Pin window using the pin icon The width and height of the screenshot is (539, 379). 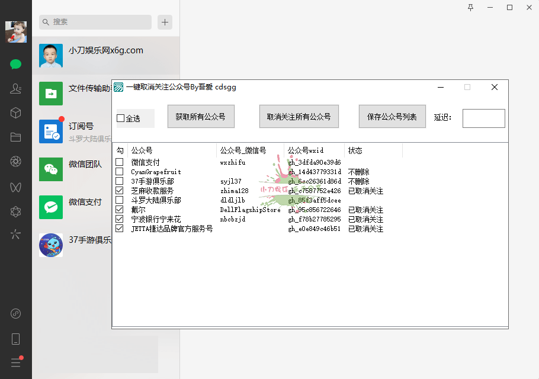coord(471,8)
